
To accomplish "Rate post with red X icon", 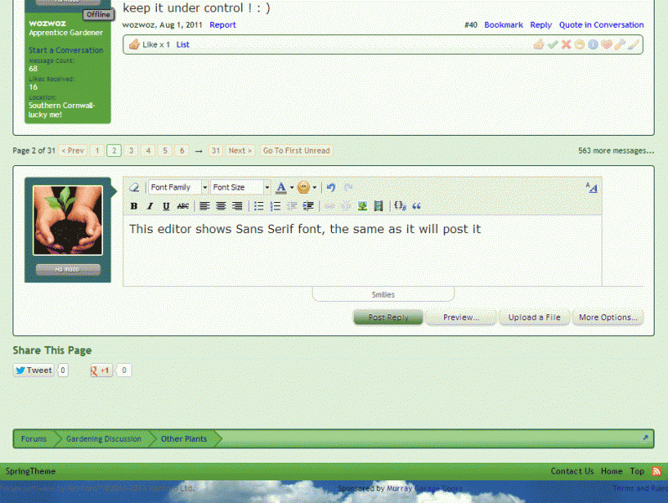I will coord(566,44).
